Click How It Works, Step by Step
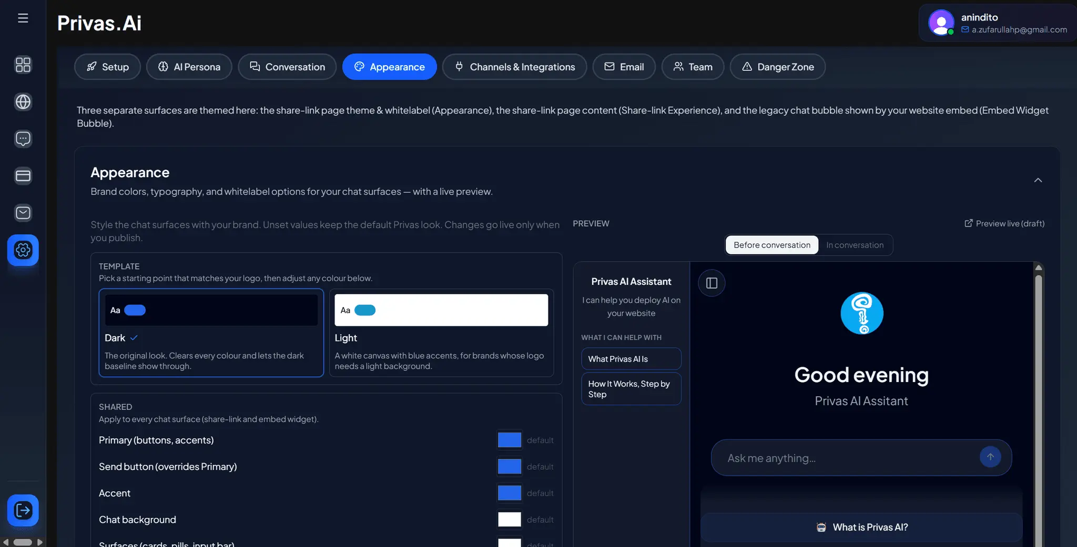Image resolution: width=1077 pixels, height=547 pixels. coord(631,389)
